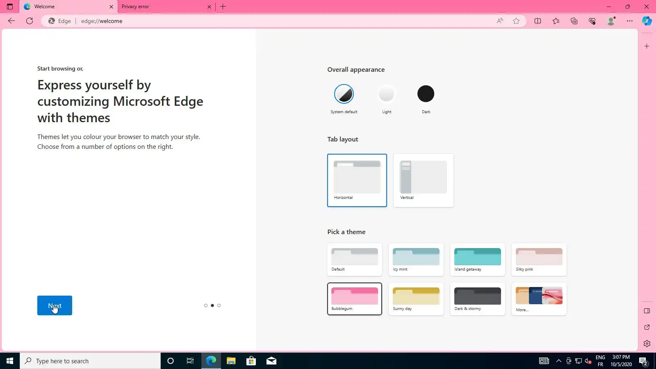Open Mail app from taskbar
This screenshot has height=369, width=656.
pos(271,361)
